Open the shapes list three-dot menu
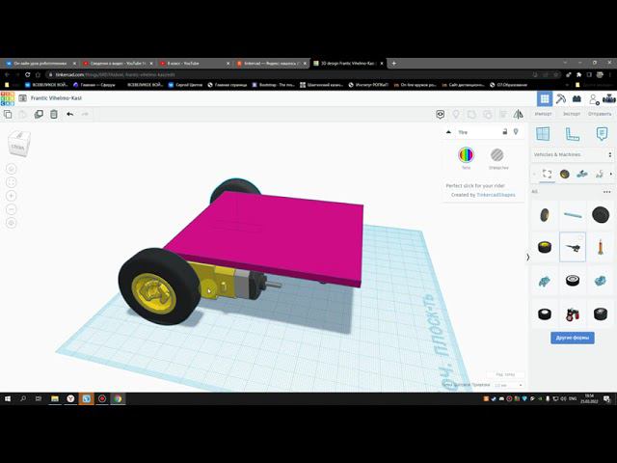This screenshot has height=463, width=617. (x=606, y=192)
